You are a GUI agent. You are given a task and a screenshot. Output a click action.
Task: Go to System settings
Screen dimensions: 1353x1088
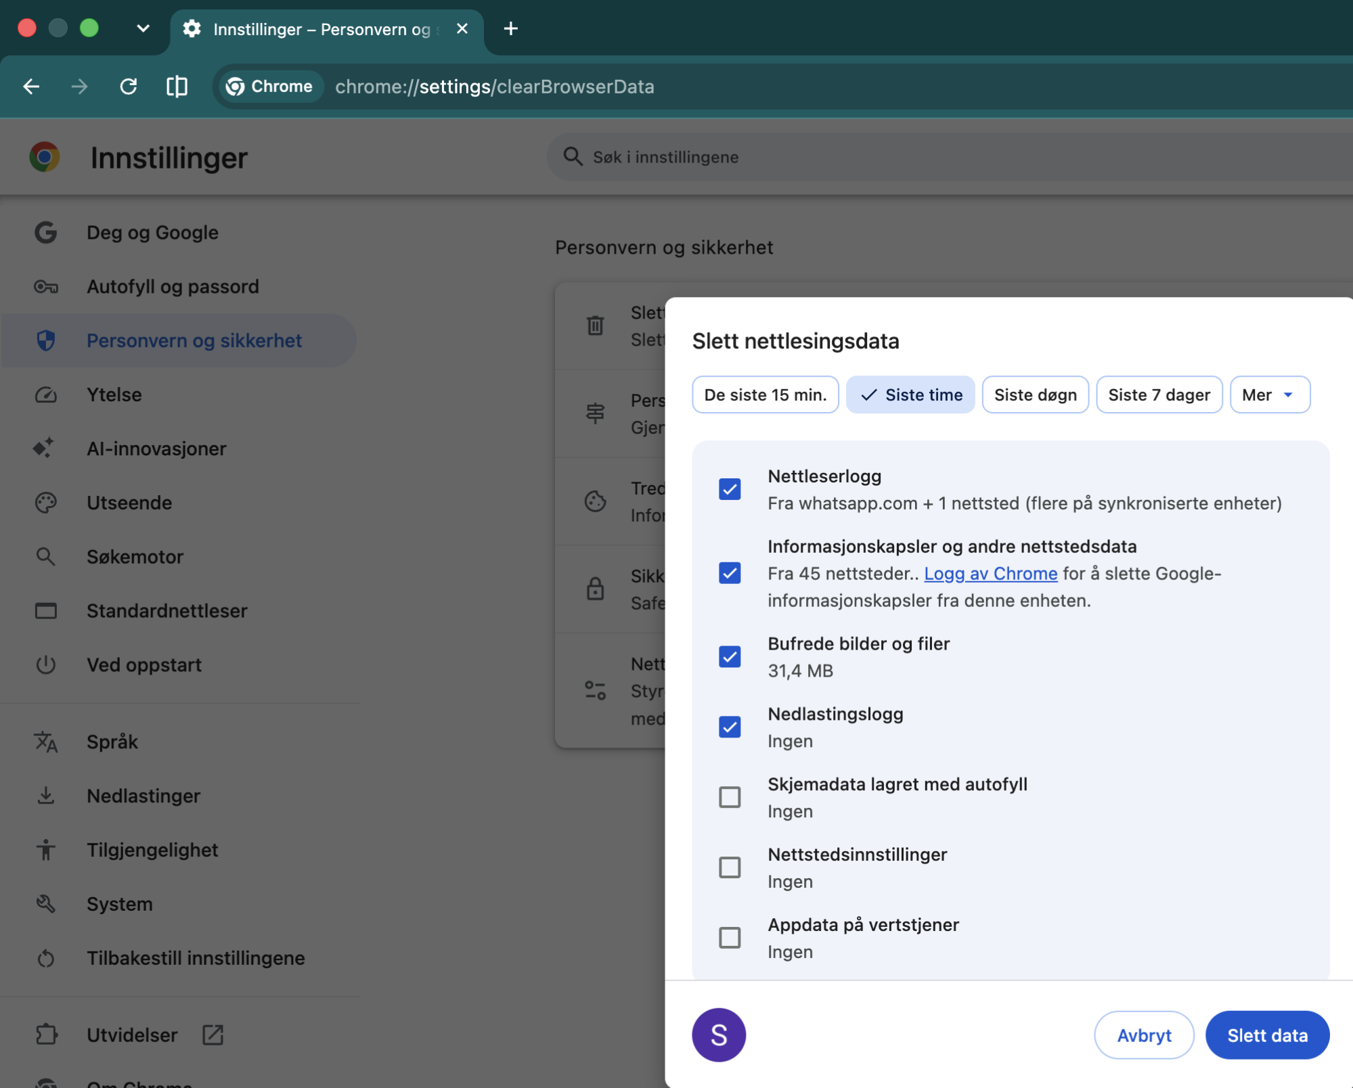(x=120, y=904)
